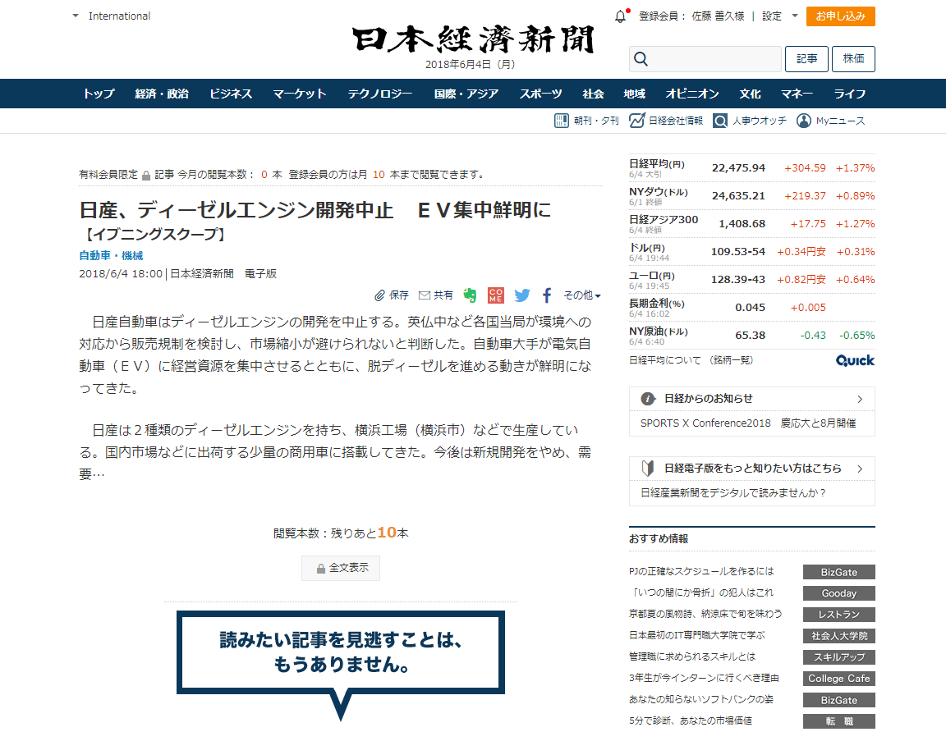Click the QUICK logo

click(x=855, y=360)
